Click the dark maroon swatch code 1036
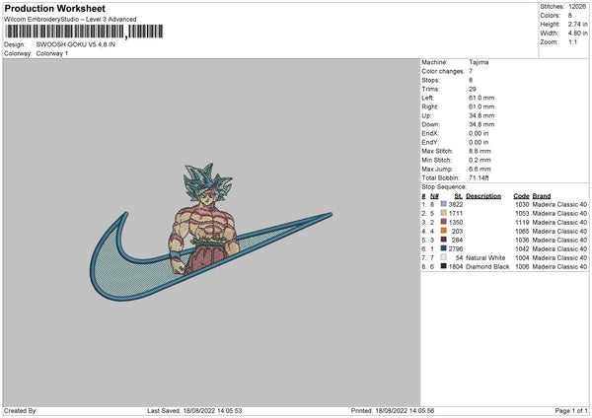Viewport: 592px width, 418px height. [443, 240]
